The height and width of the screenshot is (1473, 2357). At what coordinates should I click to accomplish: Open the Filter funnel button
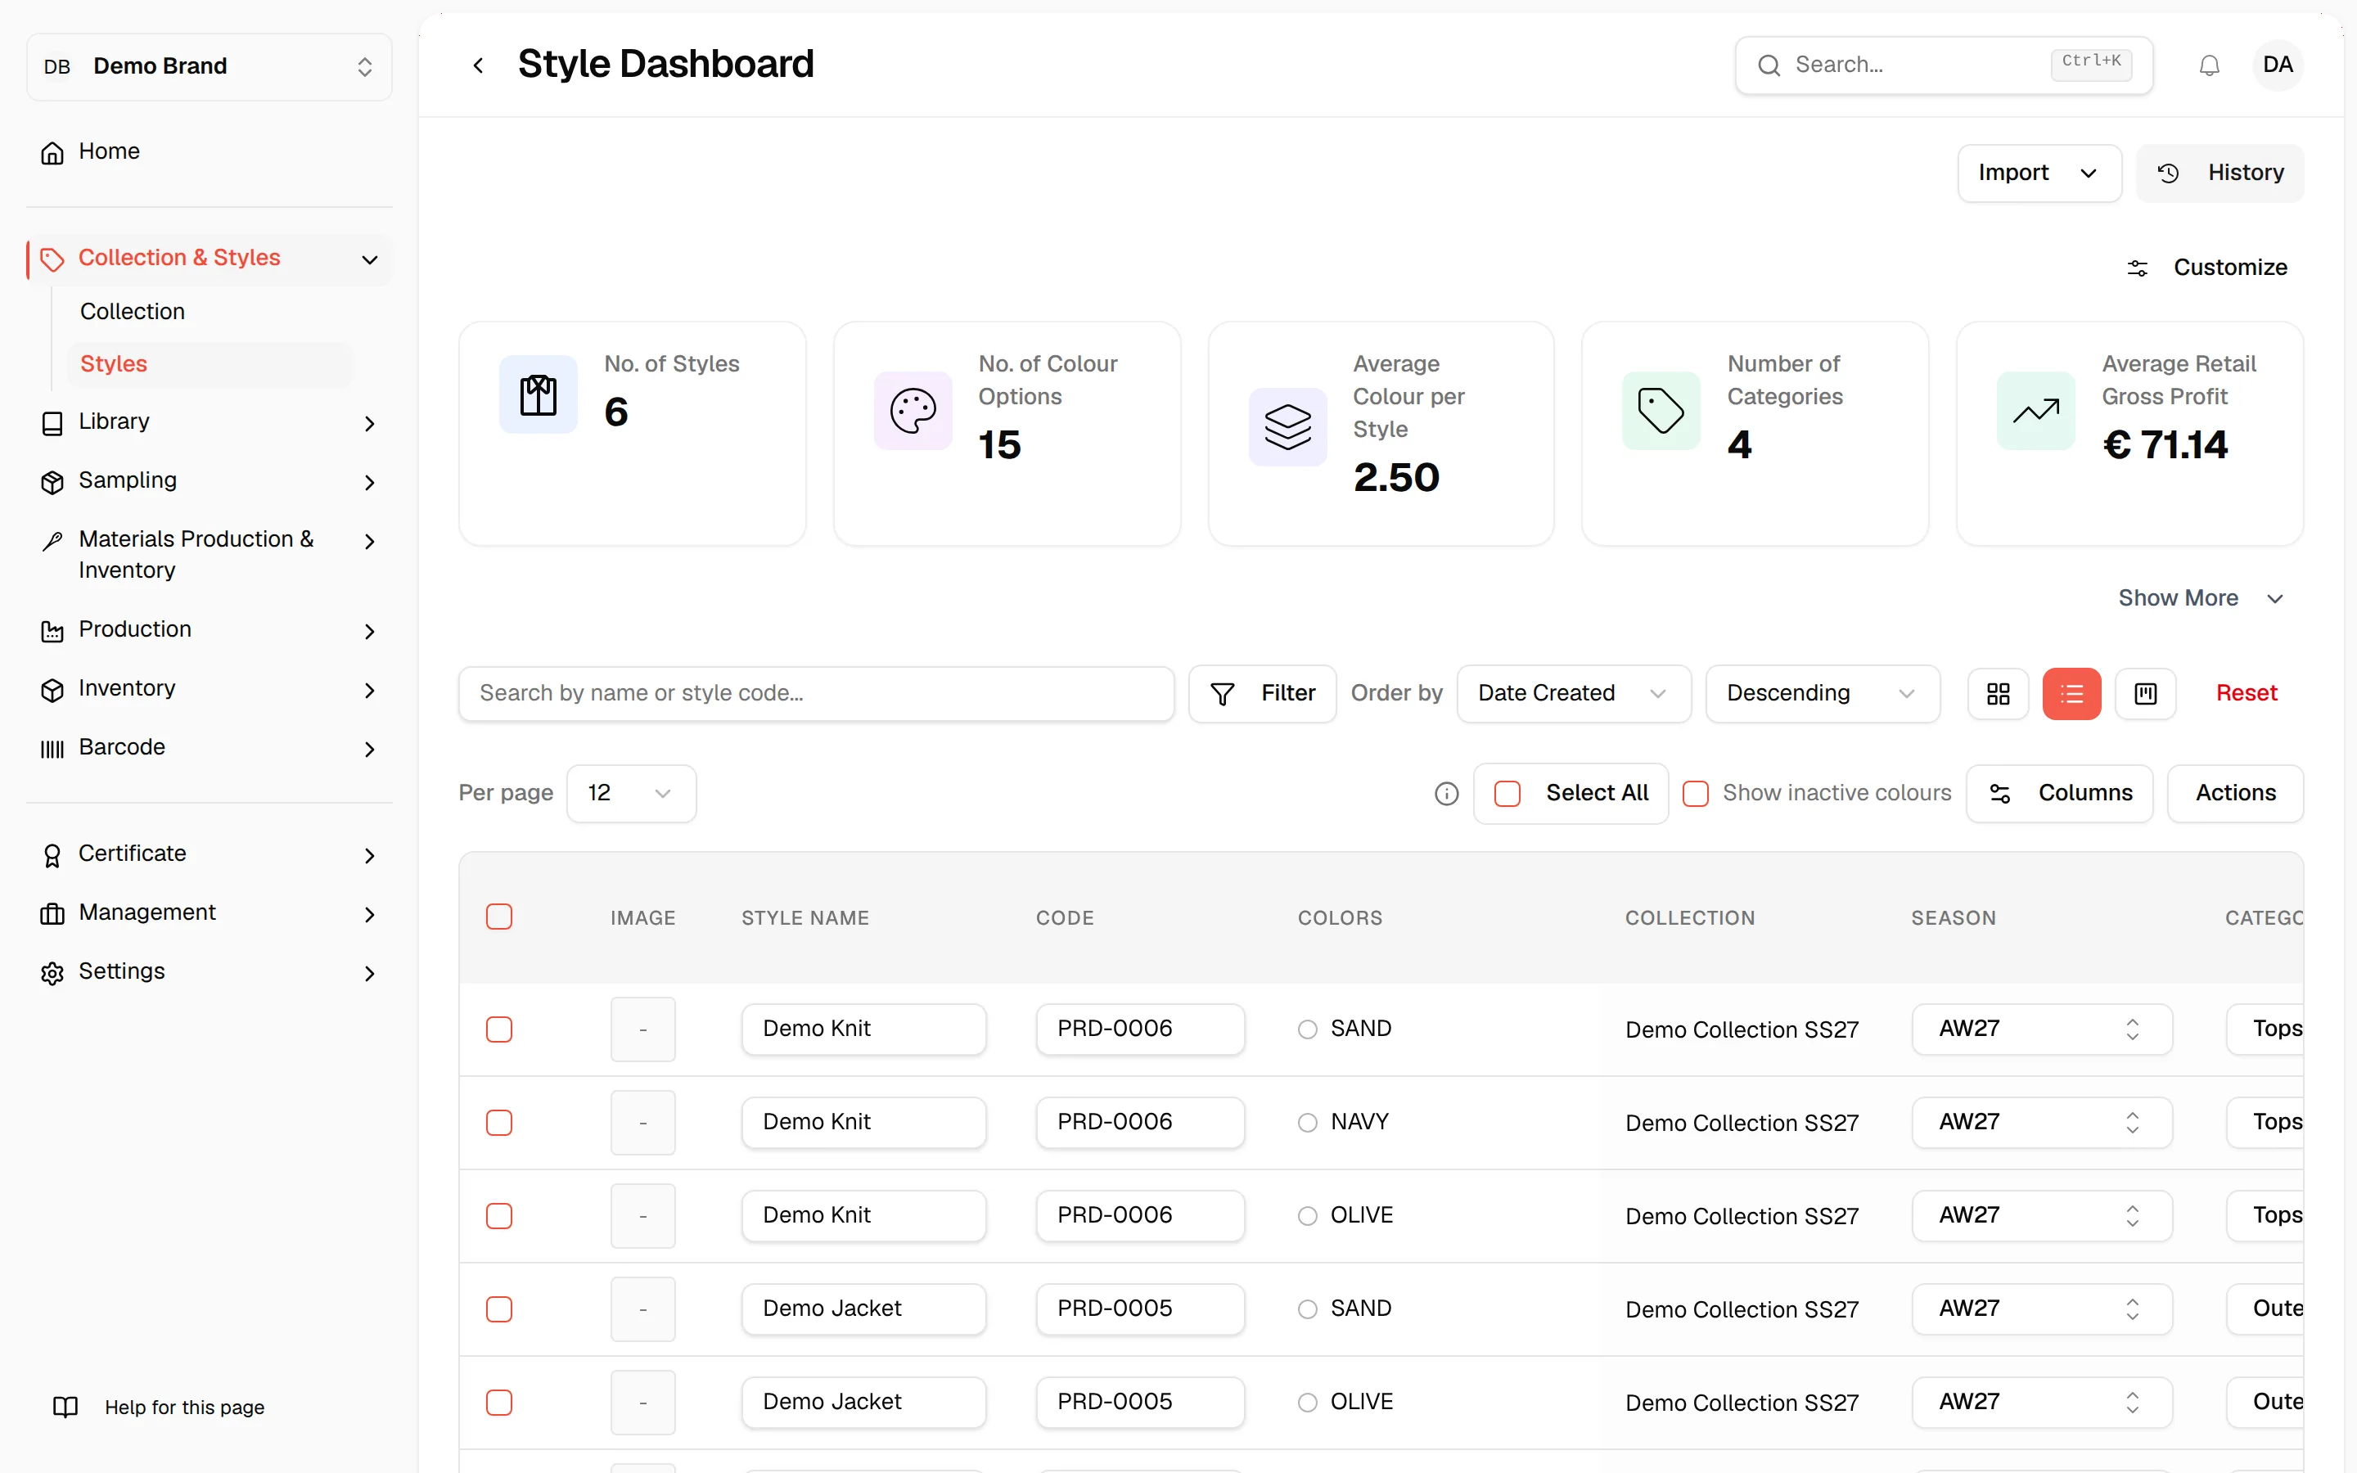pos(1262,694)
